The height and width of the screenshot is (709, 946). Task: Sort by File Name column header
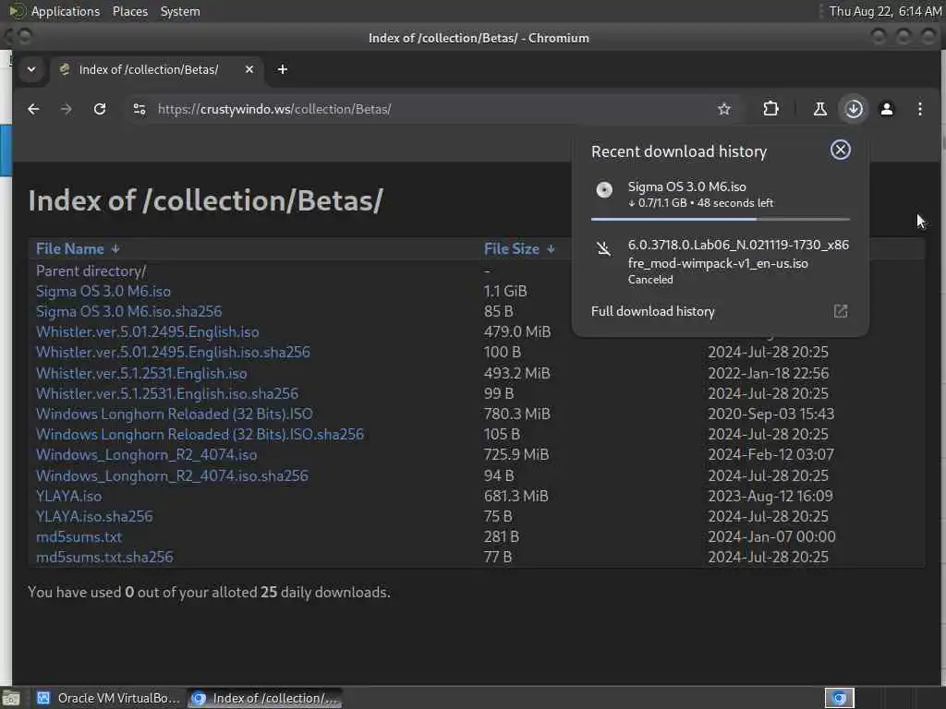click(78, 249)
